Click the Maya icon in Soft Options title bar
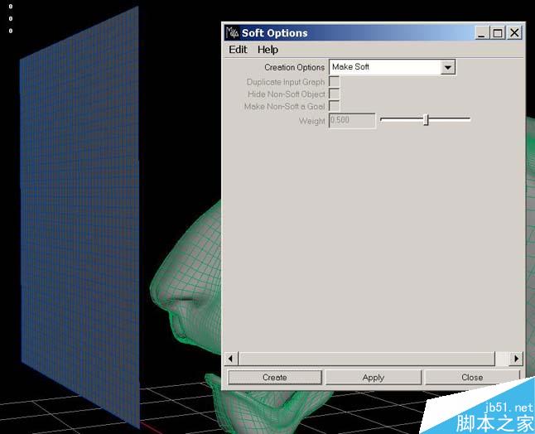This screenshot has height=434, width=535. (232, 33)
